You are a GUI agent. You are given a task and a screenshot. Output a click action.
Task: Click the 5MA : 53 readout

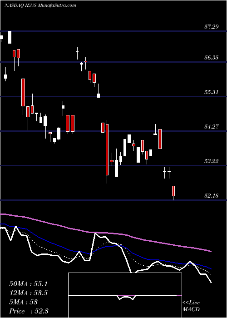24,302
